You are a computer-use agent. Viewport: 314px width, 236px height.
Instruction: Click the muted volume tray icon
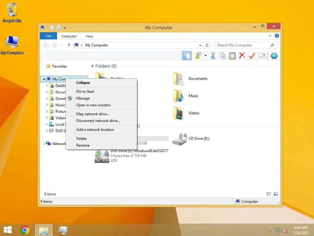pyautogui.click(x=285, y=230)
